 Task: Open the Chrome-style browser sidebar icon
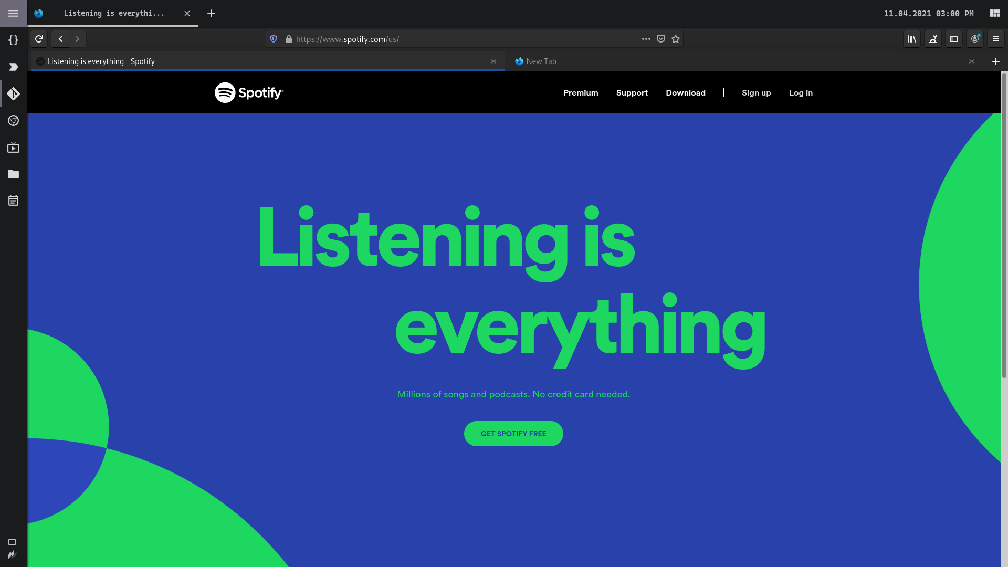pos(13,121)
